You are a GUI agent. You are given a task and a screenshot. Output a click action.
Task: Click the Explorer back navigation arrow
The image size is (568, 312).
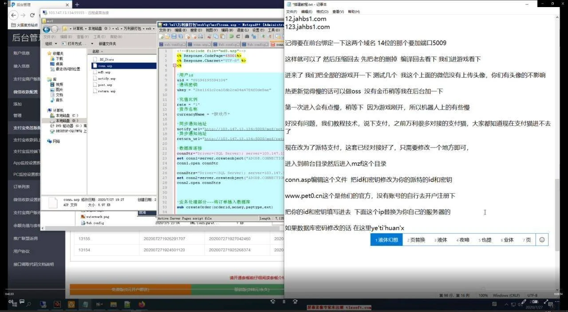pos(47,29)
